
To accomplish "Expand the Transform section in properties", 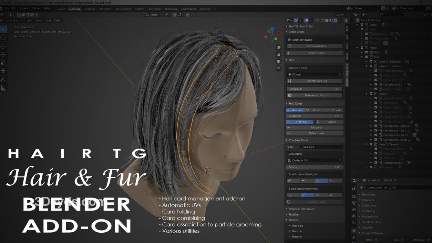I will 368,194.
